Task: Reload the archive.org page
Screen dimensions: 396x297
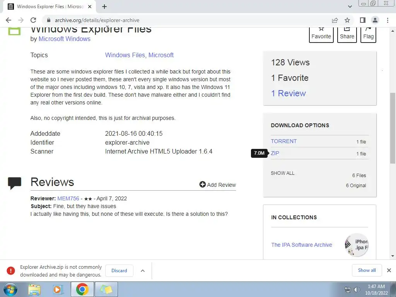Action: [x=33, y=20]
